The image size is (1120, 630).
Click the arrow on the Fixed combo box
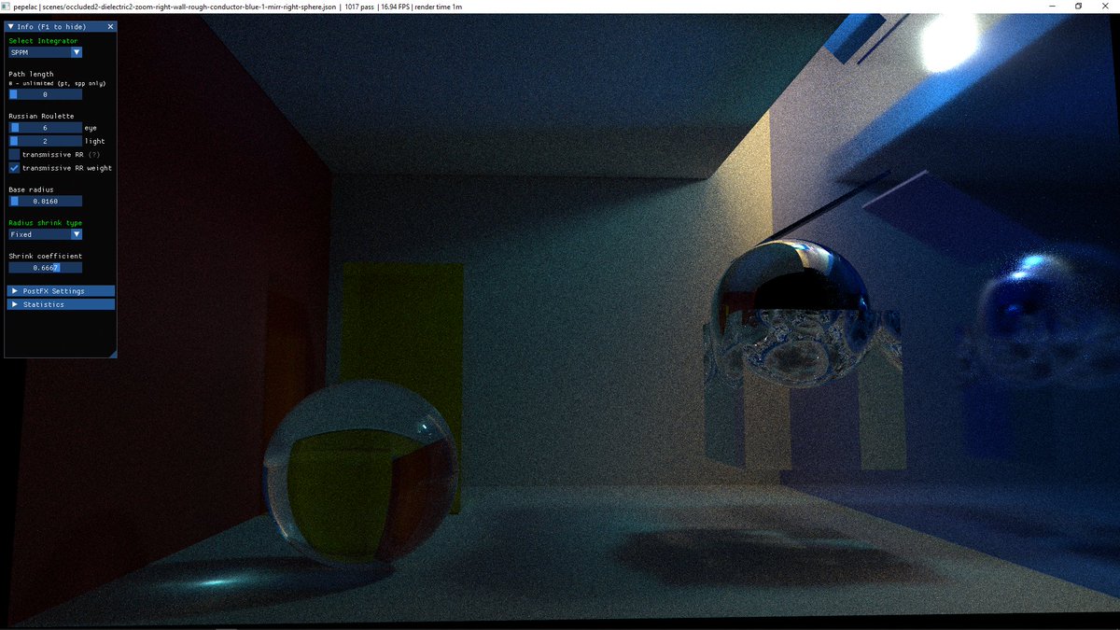(x=76, y=234)
